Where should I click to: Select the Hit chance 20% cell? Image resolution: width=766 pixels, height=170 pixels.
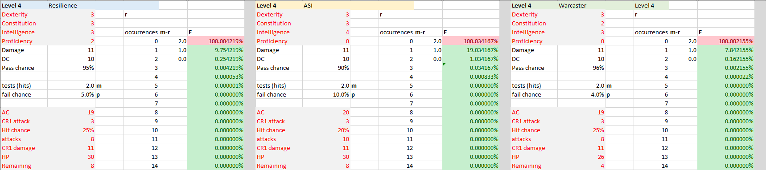[326, 130]
